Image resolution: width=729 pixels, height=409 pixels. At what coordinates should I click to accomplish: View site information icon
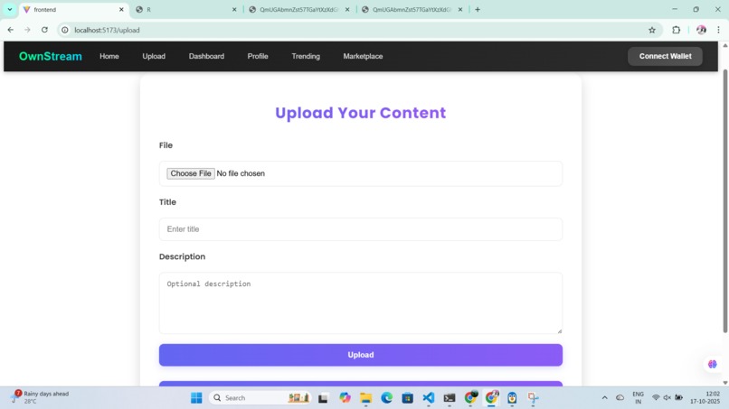pyautogui.click(x=65, y=30)
